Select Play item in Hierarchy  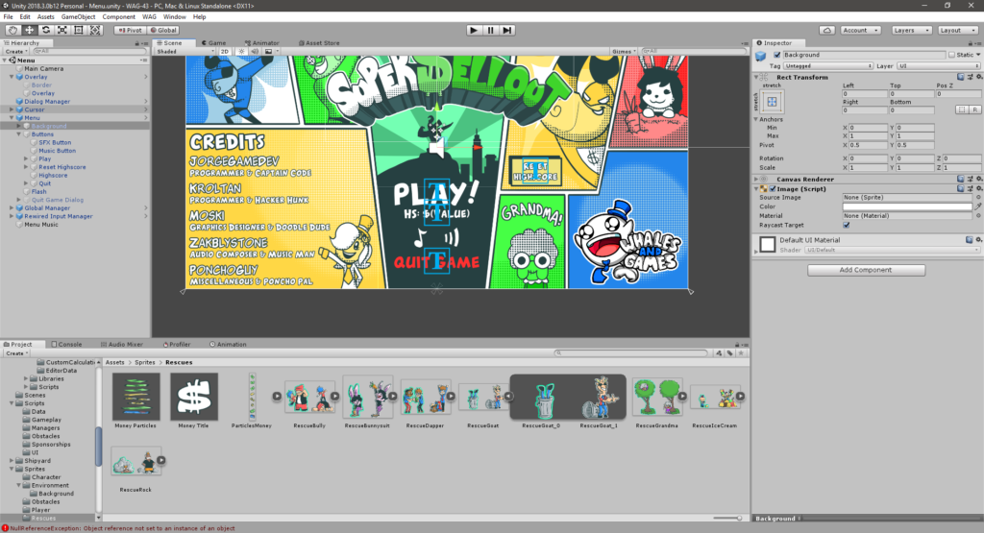click(44, 158)
